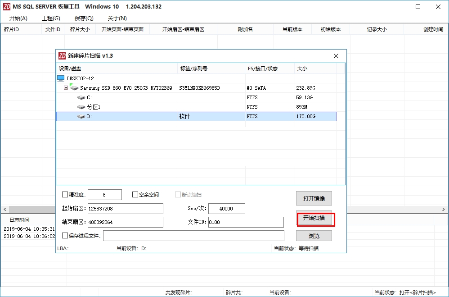Viewport: 449px width, 297px height.
Task: Click the 232.89G size cell
Action: point(305,88)
